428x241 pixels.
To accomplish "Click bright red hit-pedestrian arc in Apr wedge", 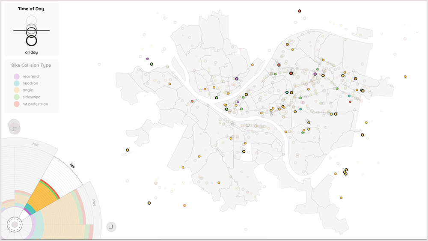I will [x=51, y=188].
